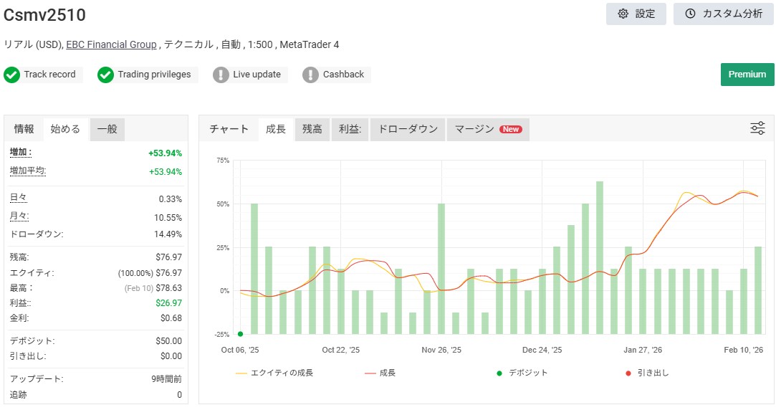
Task: Click the gear icon on 設定 button
Action: click(623, 14)
